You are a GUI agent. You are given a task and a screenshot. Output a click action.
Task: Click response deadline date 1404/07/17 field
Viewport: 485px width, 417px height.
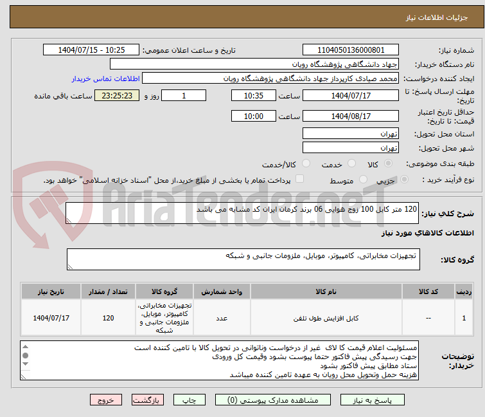coord(351,95)
